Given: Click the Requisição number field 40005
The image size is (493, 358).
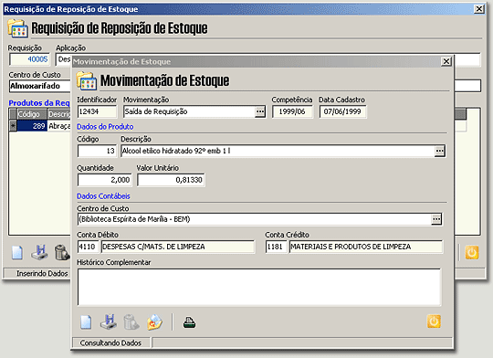Looking at the screenshot, I should [x=29, y=59].
